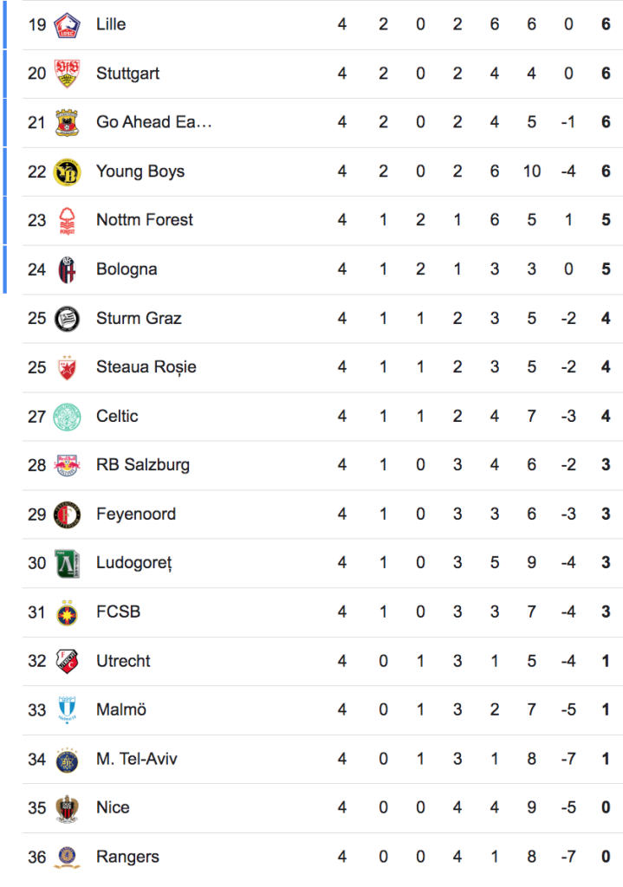Click Lille's points total of 6
The height and width of the screenshot is (887, 623).
point(606,24)
